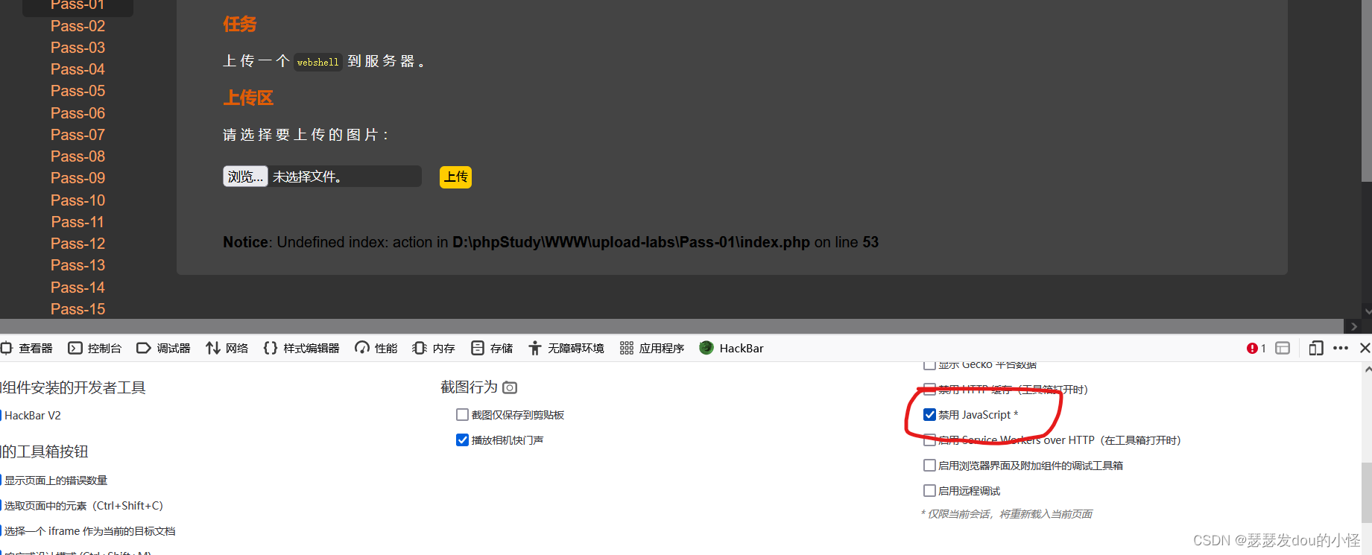The height and width of the screenshot is (555, 1372).
Task: Open the Pass-08 lab link
Action: [78, 156]
